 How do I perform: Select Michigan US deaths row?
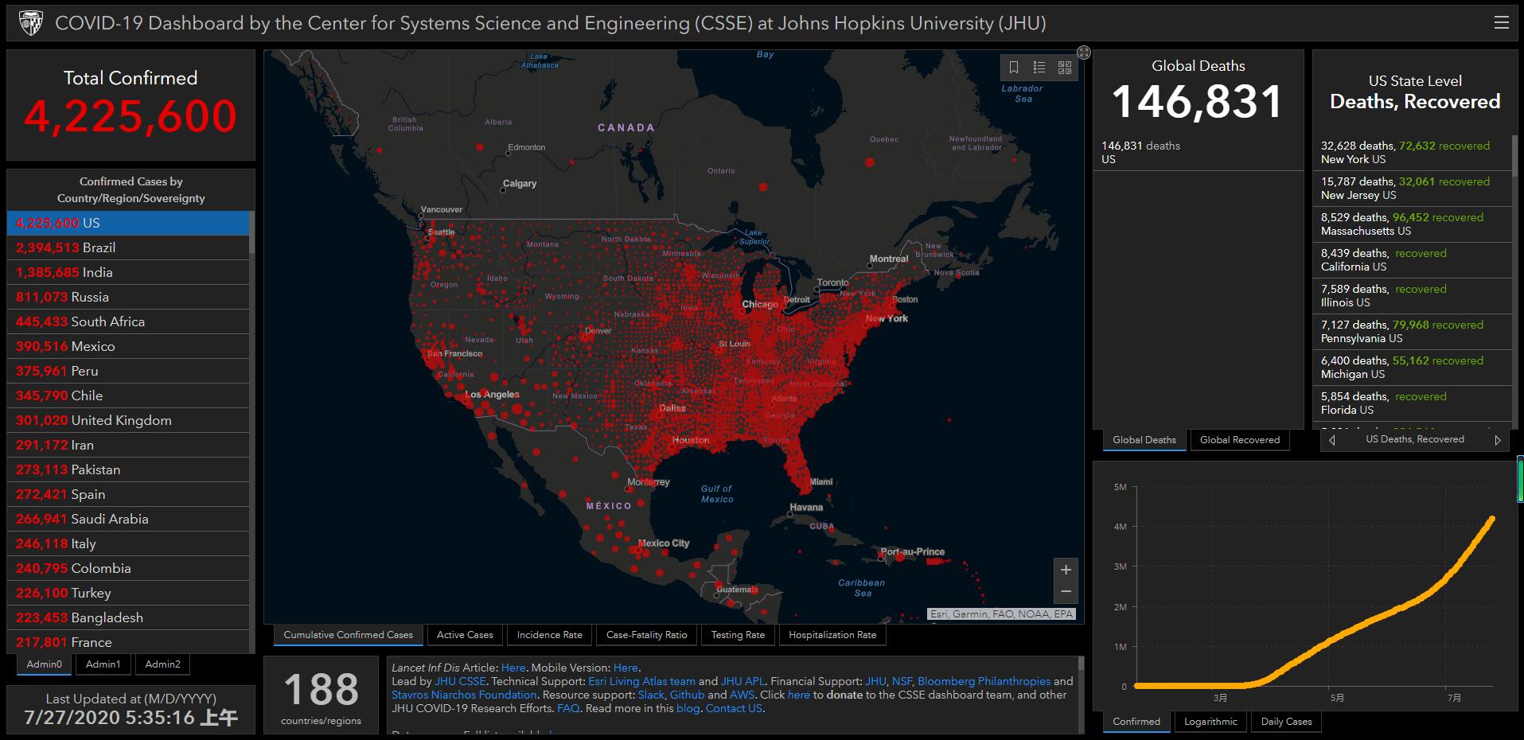click(x=1413, y=367)
